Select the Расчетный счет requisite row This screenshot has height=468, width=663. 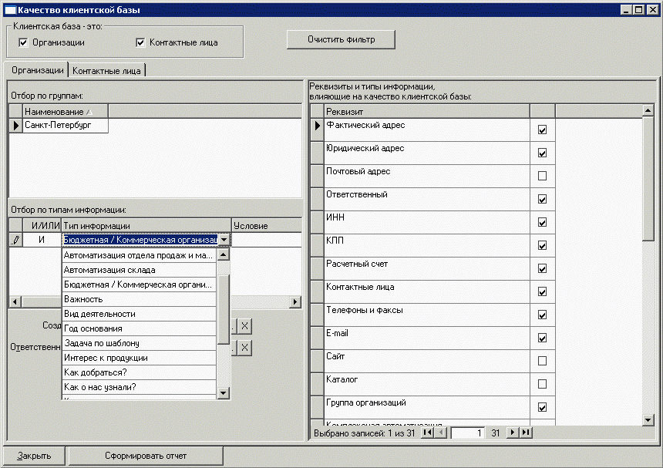coord(426,268)
